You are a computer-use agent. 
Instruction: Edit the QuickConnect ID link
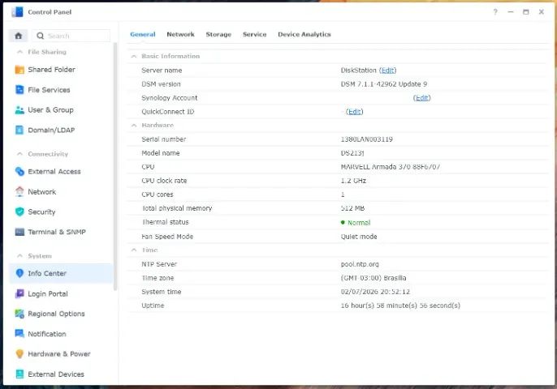click(355, 112)
